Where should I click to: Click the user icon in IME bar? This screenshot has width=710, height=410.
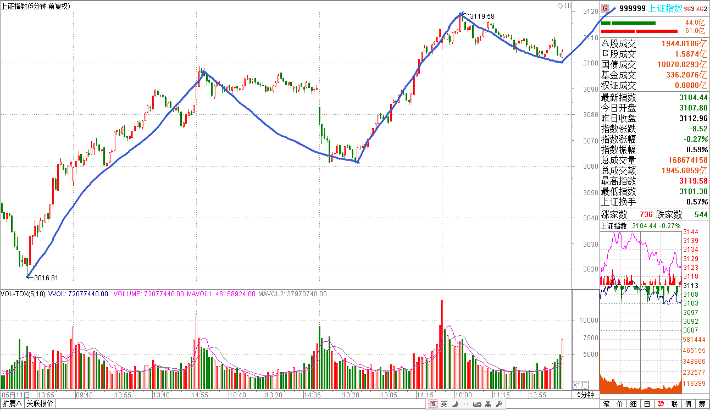click(487, 405)
